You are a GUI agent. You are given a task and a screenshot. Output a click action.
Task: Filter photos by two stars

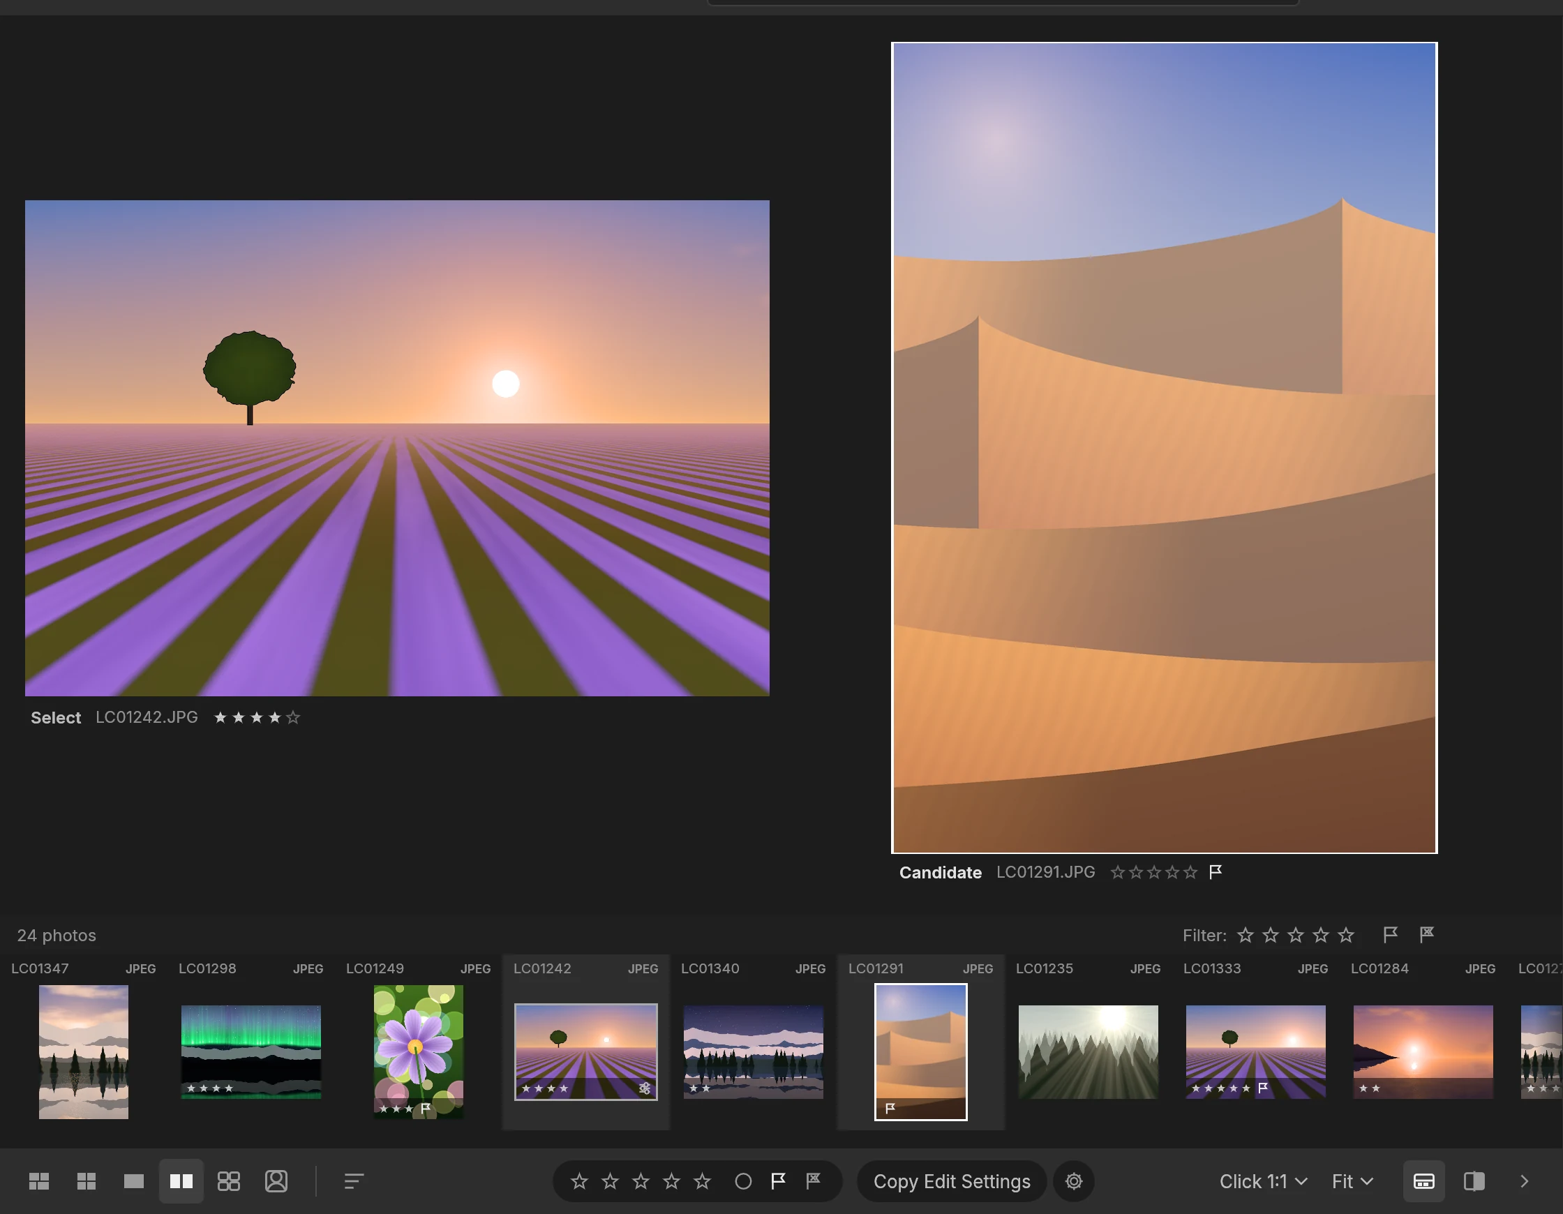(x=1271, y=935)
